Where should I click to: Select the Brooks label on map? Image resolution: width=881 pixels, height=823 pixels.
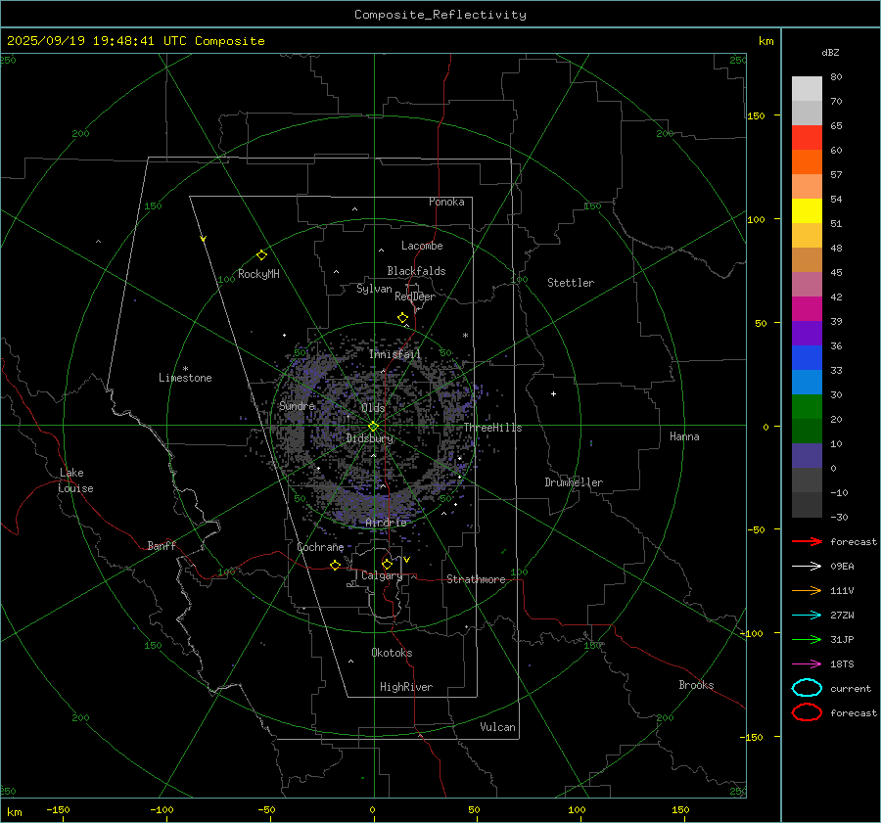(696, 685)
